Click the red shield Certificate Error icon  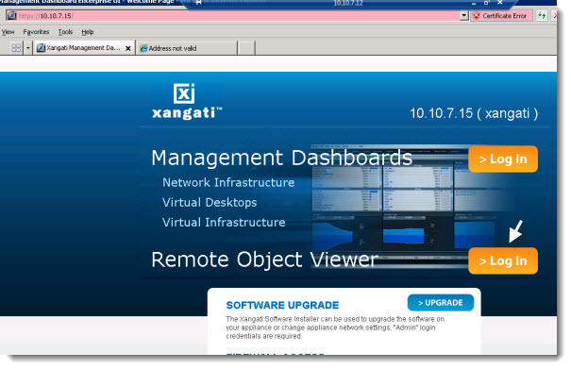pyautogui.click(x=477, y=16)
